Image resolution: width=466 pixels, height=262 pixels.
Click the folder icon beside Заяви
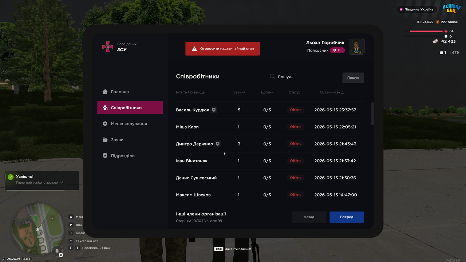(x=105, y=140)
